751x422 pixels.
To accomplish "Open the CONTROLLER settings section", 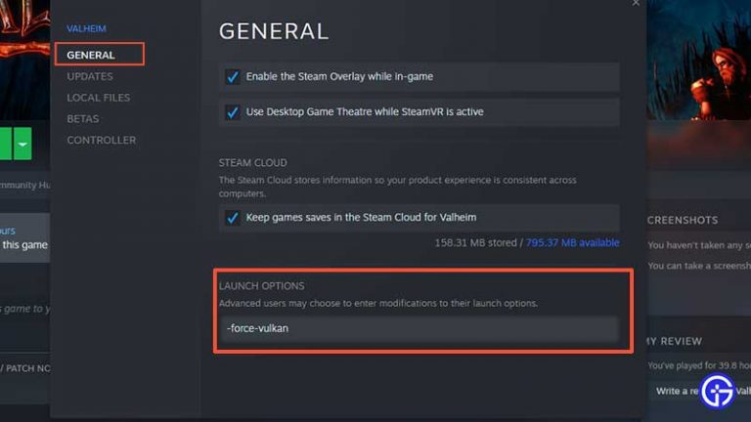I will click(101, 141).
